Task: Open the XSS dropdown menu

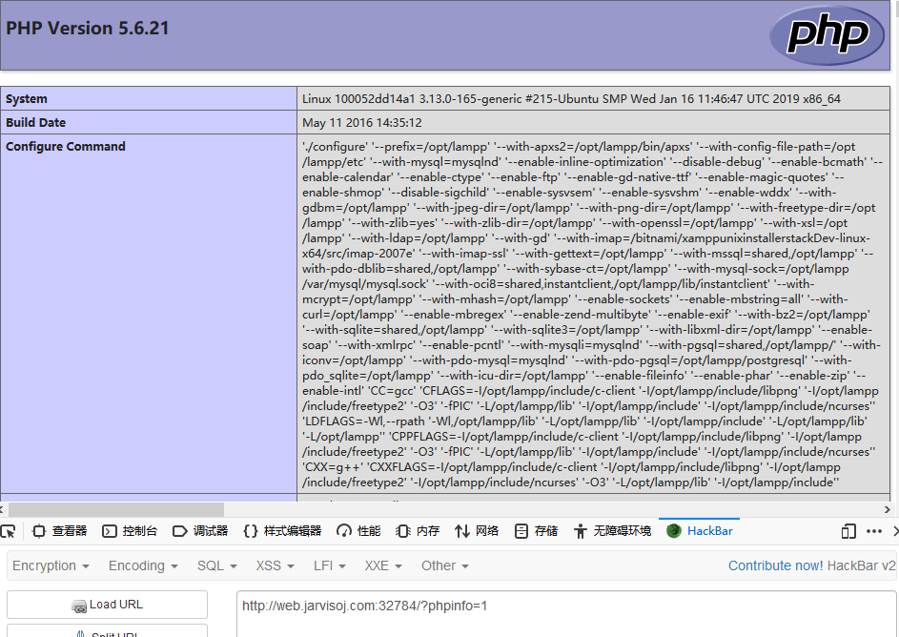Action: point(276,565)
